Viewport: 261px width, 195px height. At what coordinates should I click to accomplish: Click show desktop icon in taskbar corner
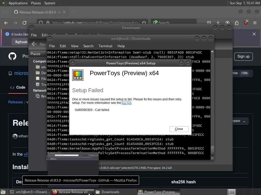click(3, 192)
